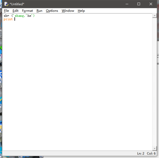
Task: Open the Edit menu
Action: click(16, 11)
